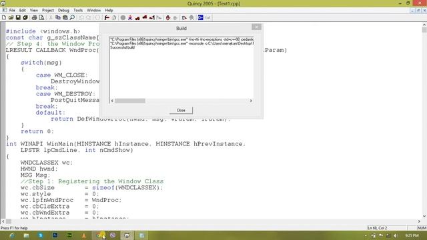Click the "MSG Msg;" code line
The image size is (427, 240).
pyautogui.click(x=35, y=175)
